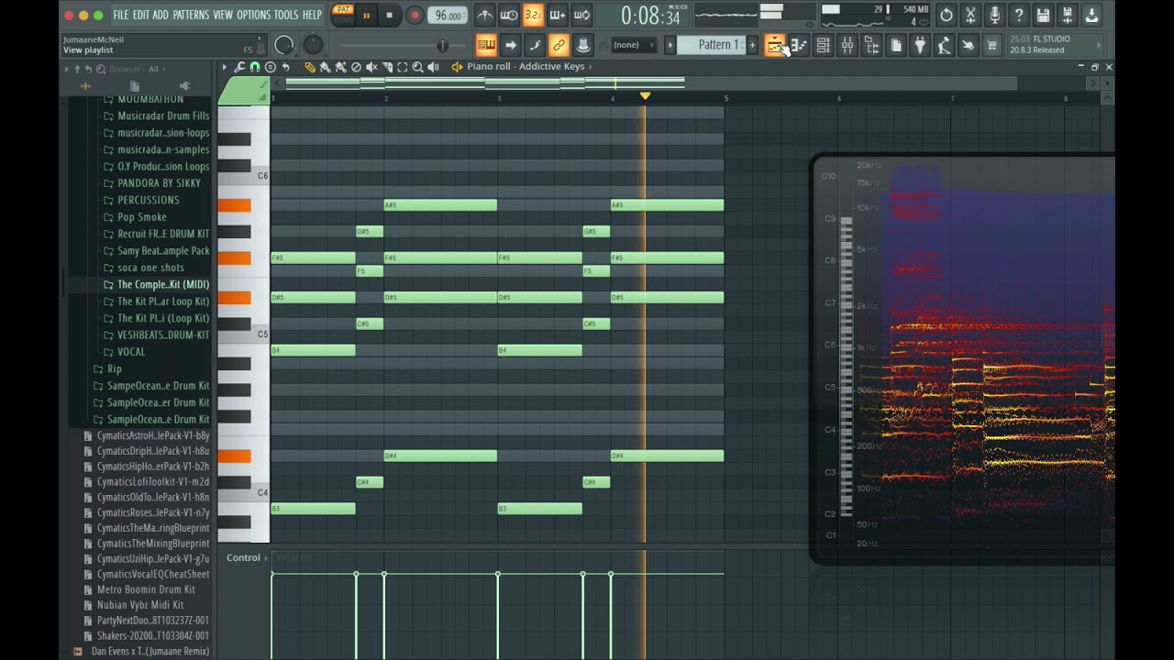This screenshot has width=1174, height=660.
Task: Open FL STUDIO 20.8.3 Released news panel
Action: pyautogui.click(x=1053, y=45)
